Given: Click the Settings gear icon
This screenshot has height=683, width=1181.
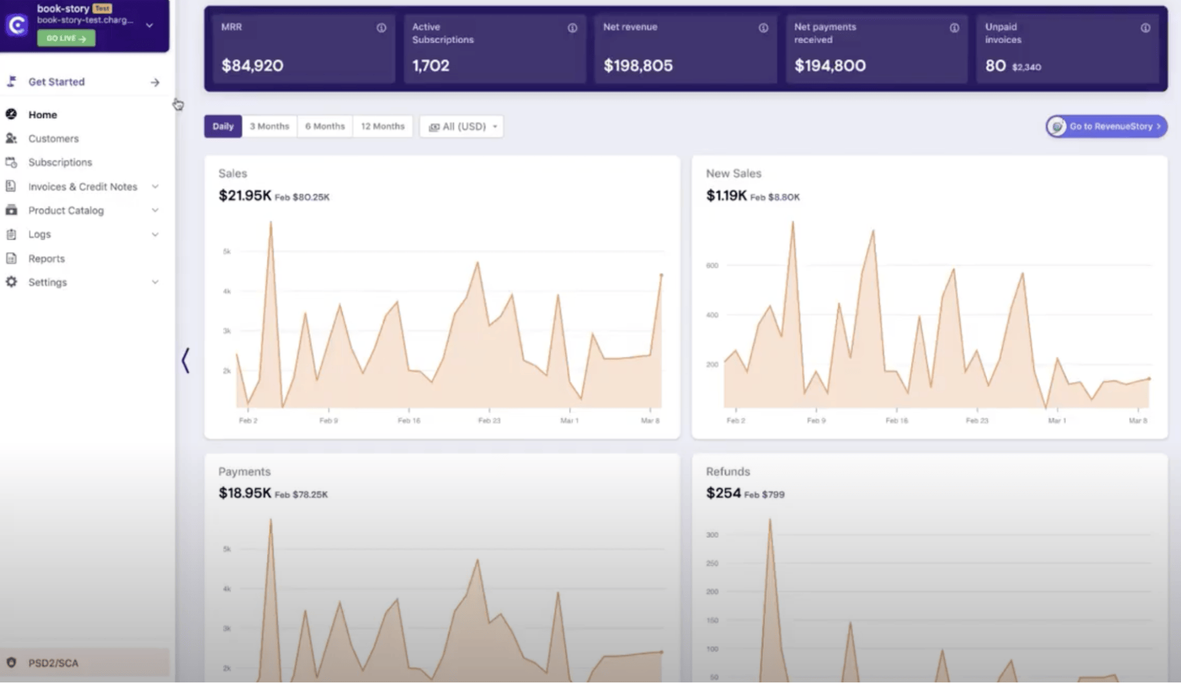Looking at the screenshot, I should [x=12, y=282].
